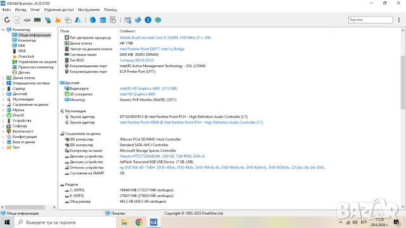406x228 pixels.
Task: Open the Hitachi HTS727550A9E364 disk link
Action: (x=162, y=156)
